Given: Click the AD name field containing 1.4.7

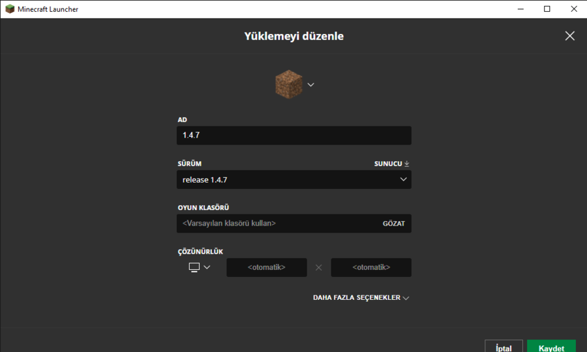Looking at the screenshot, I should (x=294, y=136).
